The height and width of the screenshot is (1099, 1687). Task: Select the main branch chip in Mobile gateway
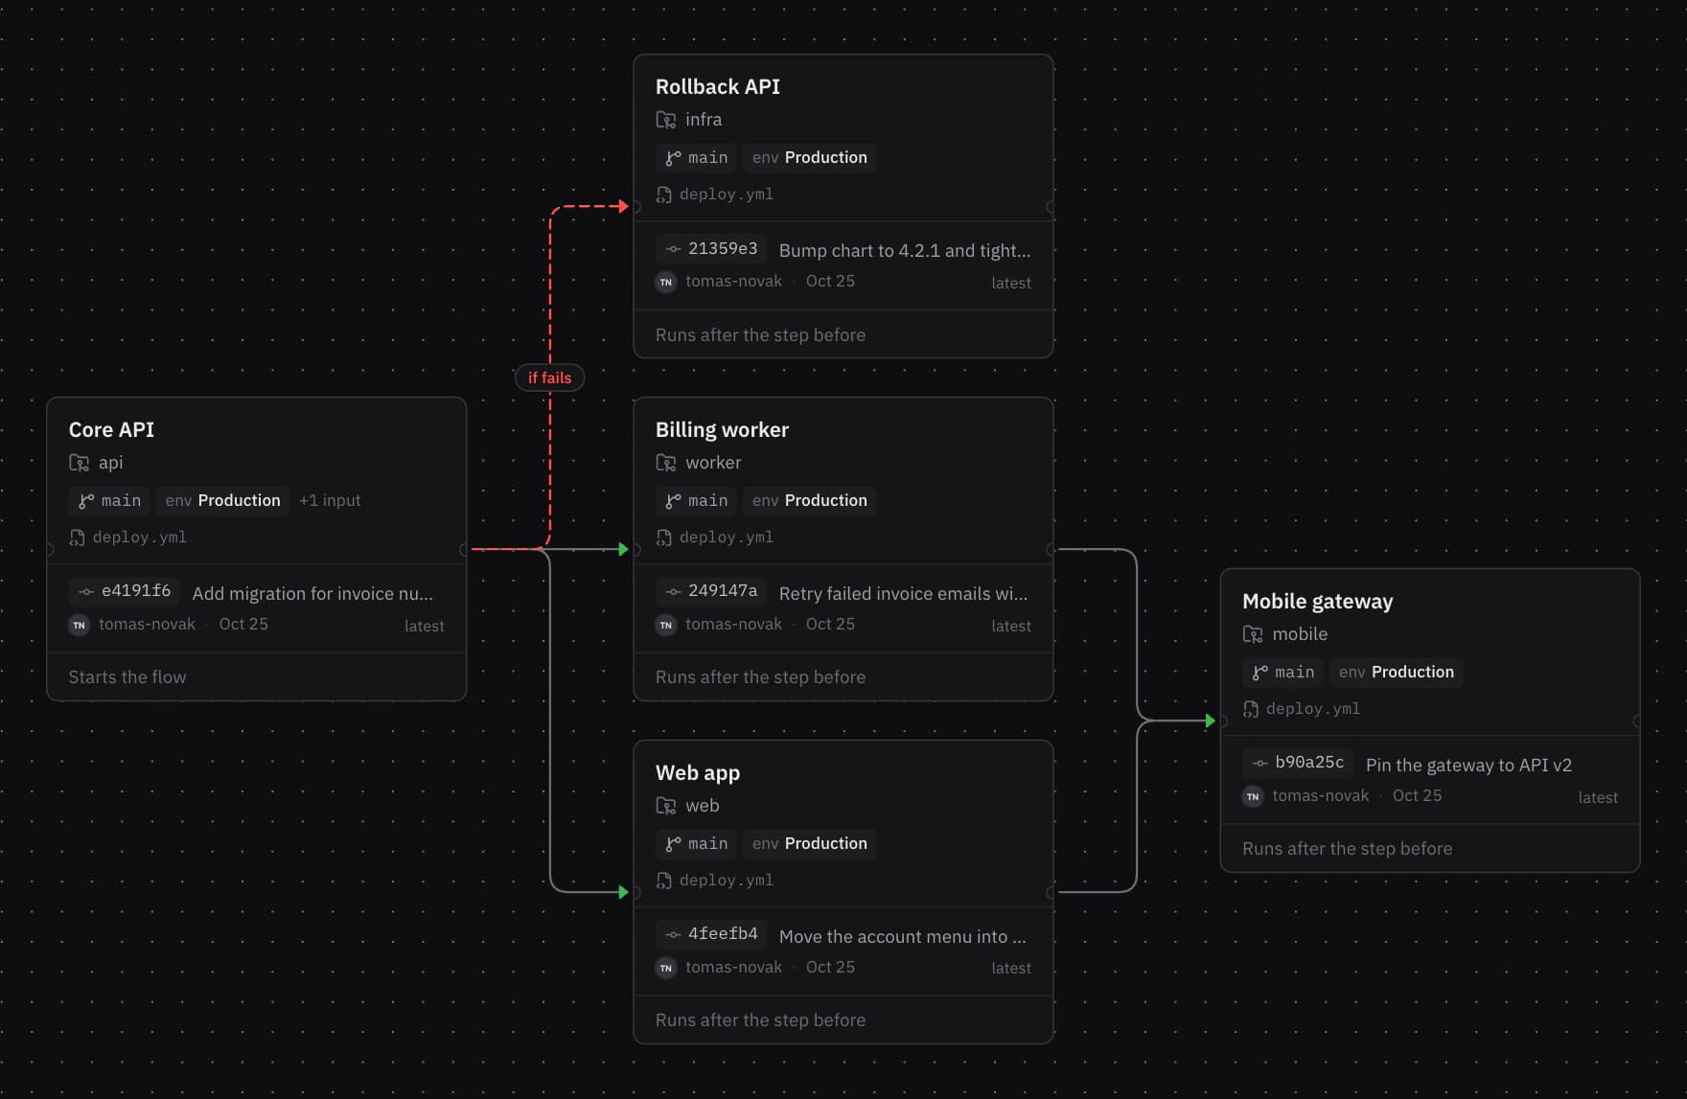click(x=1283, y=672)
